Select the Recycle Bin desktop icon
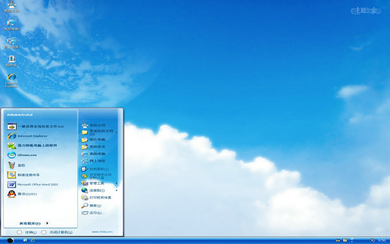 pyautogui.click(x=12, y=61)
